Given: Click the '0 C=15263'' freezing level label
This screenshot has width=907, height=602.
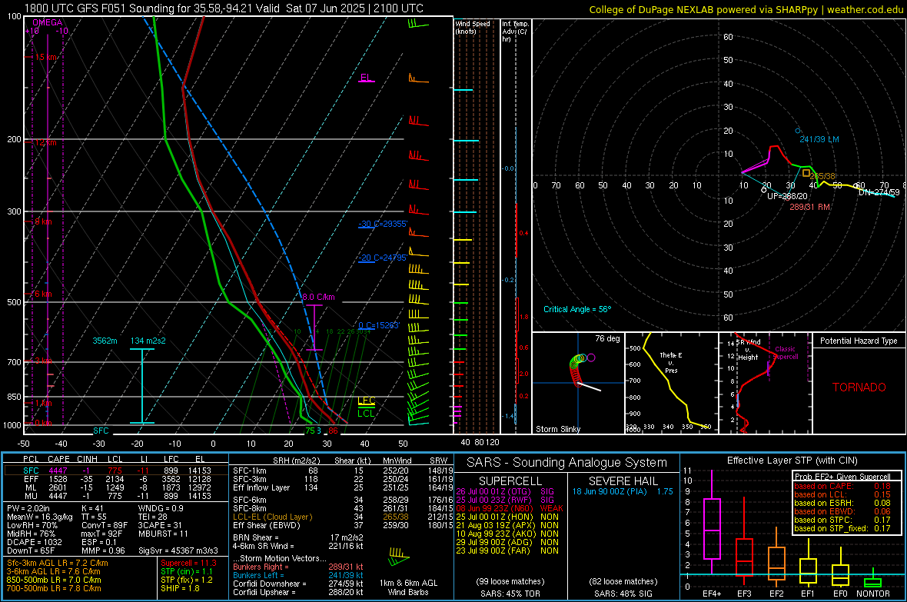Looking at the screenshot, I should click(x=379, y=325).
